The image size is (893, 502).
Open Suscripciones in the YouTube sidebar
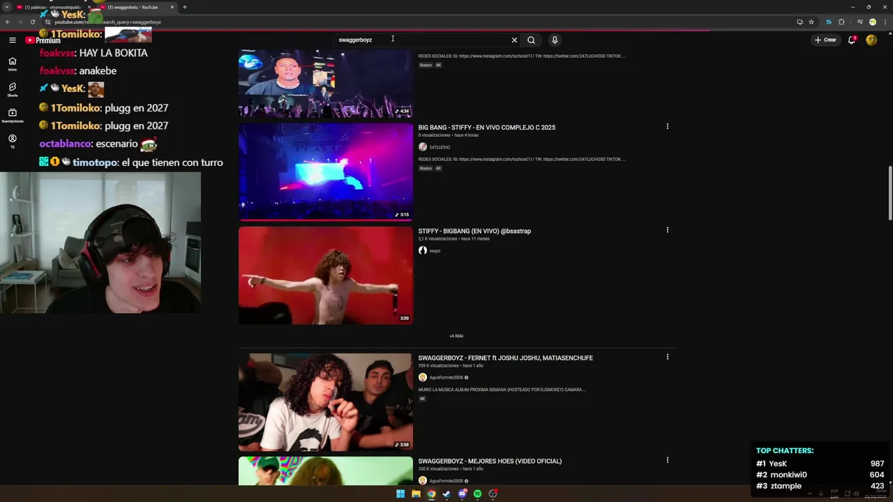click(12, 115)
